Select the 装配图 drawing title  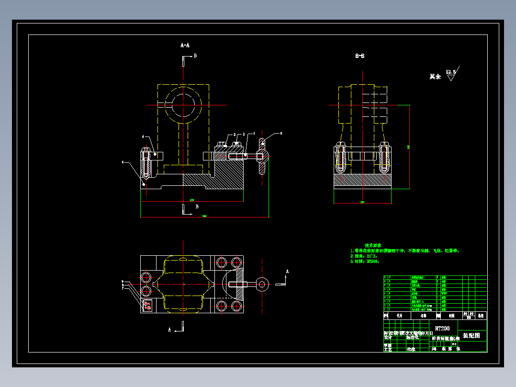tap(471, 336)
